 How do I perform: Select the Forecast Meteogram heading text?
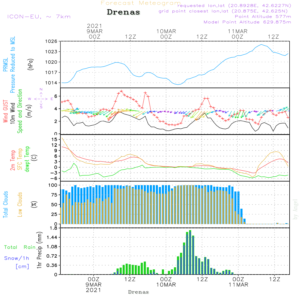[140, 3]
